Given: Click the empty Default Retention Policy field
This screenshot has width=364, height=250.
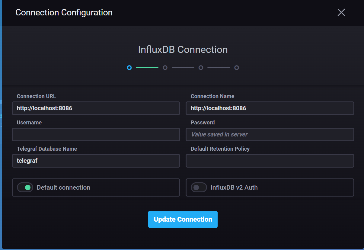Looking at the screenshot, I should pyautogui.click(x=270, y=161).
